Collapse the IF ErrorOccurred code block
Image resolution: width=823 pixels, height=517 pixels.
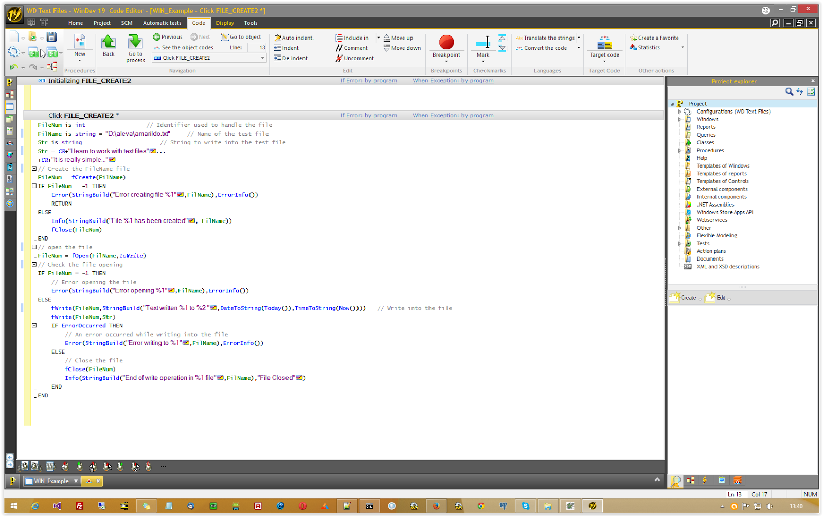34,325
